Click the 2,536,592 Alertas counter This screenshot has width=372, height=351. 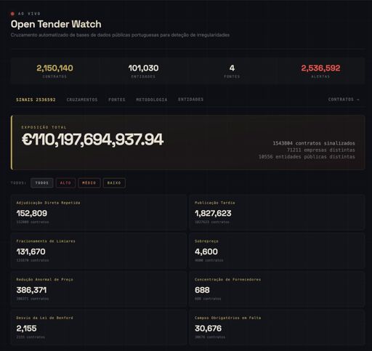point(320,71)
